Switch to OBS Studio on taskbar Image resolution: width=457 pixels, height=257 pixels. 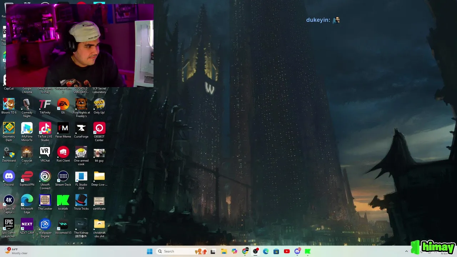[x=255, y=251]
